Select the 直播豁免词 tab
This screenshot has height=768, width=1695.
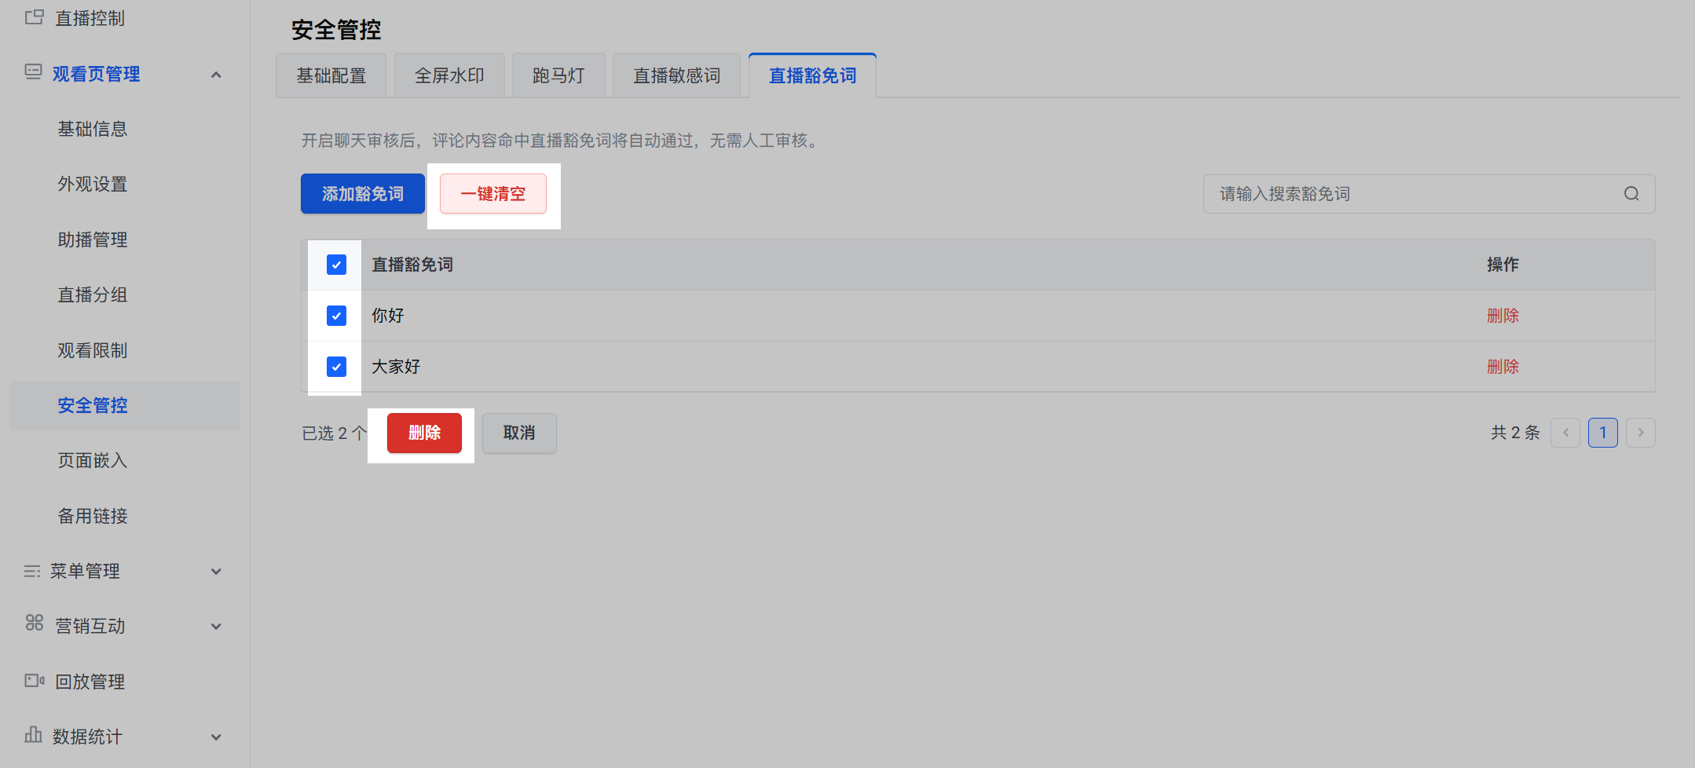point(813,75)
